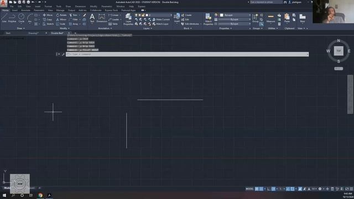Image resolution: width=354 pixels, height=199 pixels.
Task: Click the Stretch tool
Action: pos(48,24)
